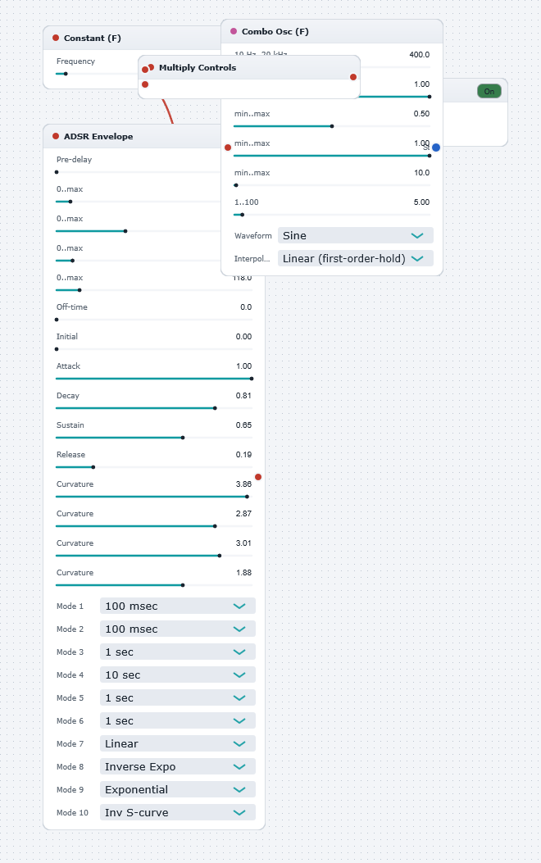Click Multiply Controls lower-left input port
Screen dimensions: 541x863
coord(145,84)
